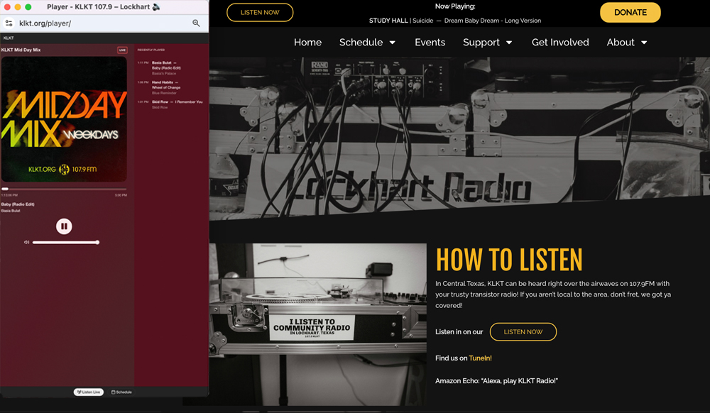Click the LIVE badge in the player

(x=122, y=50)
